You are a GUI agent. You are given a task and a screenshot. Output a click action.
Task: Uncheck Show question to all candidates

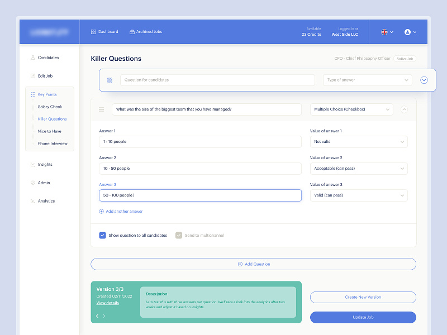coord(102,236)
